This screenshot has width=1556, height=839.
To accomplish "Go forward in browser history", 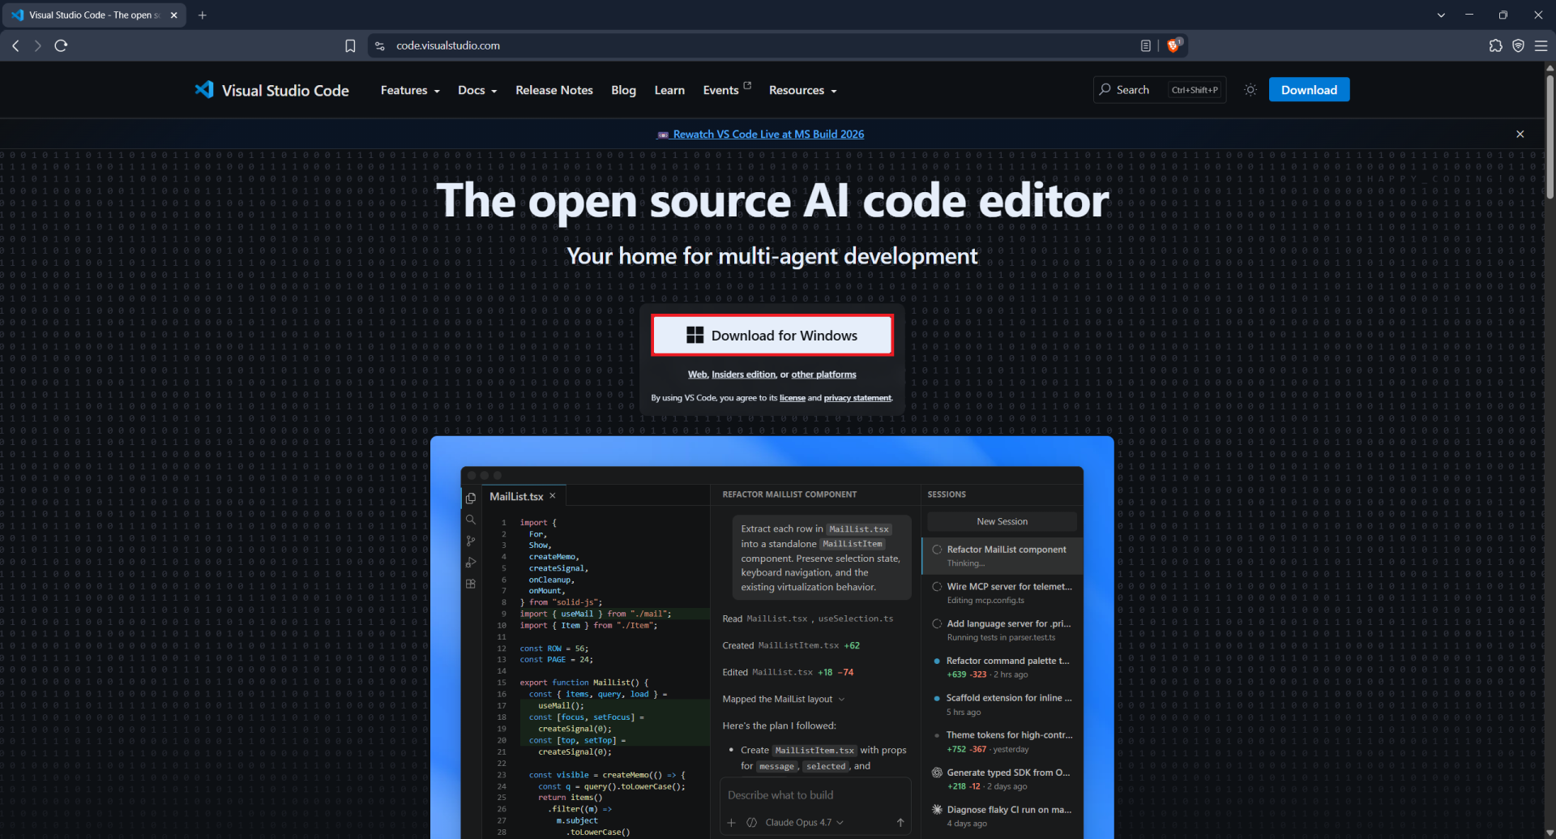I will (37, 46).
